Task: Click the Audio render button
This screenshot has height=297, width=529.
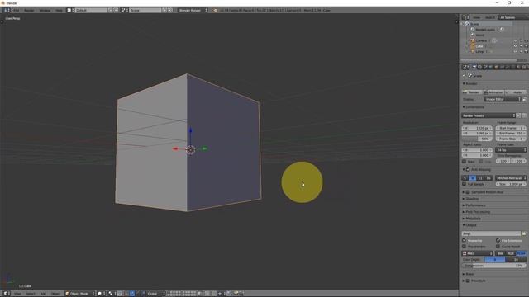Action: (516, 92)
